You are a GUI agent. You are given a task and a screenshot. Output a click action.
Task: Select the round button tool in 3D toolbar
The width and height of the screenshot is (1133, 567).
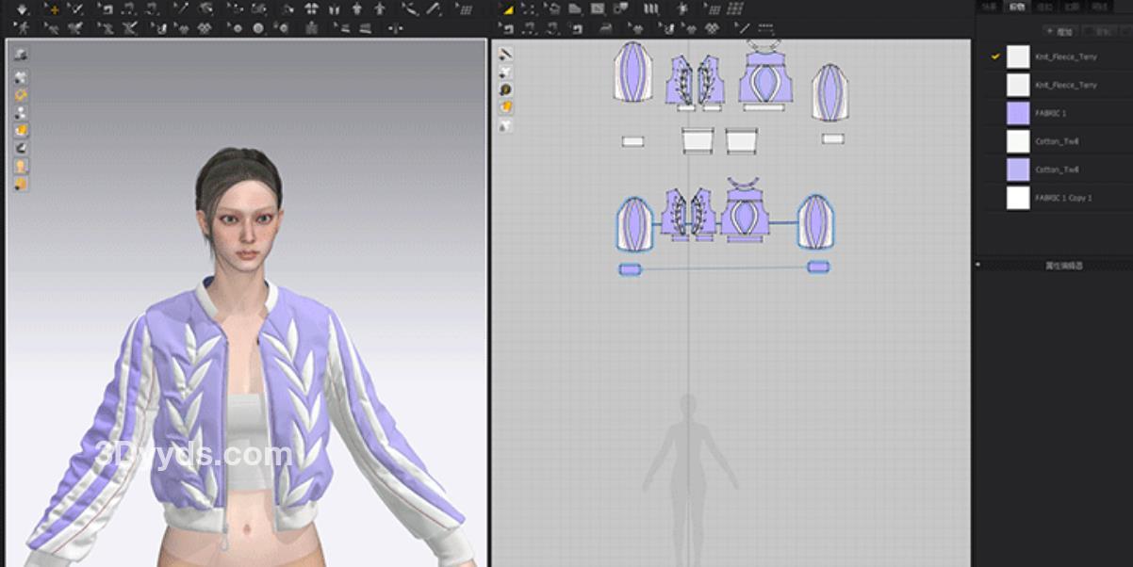coord(258,28)
